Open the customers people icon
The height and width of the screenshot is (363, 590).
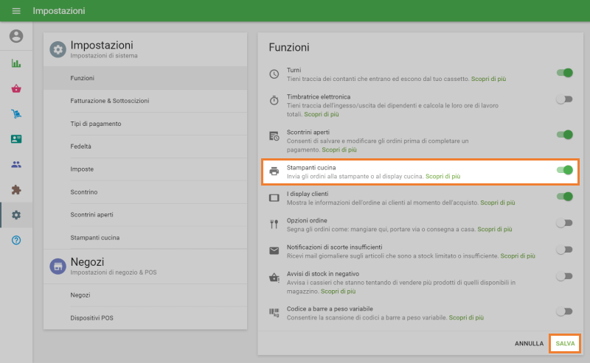[x=16, y=164]
